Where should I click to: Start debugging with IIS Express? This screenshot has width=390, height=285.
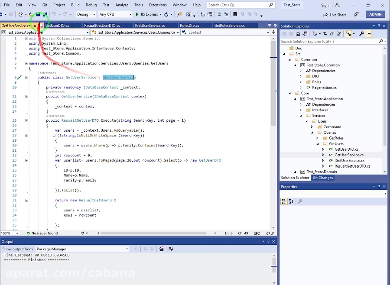click(146, 14)
